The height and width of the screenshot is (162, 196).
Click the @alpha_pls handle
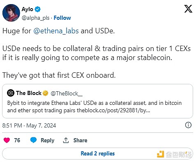coord(35,18)
